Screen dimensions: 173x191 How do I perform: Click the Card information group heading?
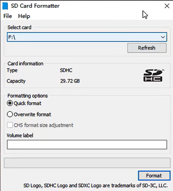coord(25,64)
